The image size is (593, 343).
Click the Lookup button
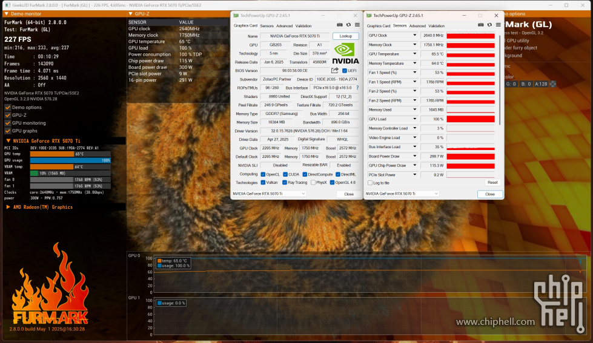point(346,36)
